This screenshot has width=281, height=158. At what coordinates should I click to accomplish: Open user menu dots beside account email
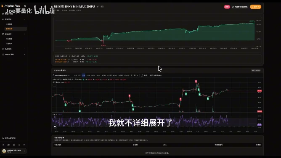click(x=24, y=151)
